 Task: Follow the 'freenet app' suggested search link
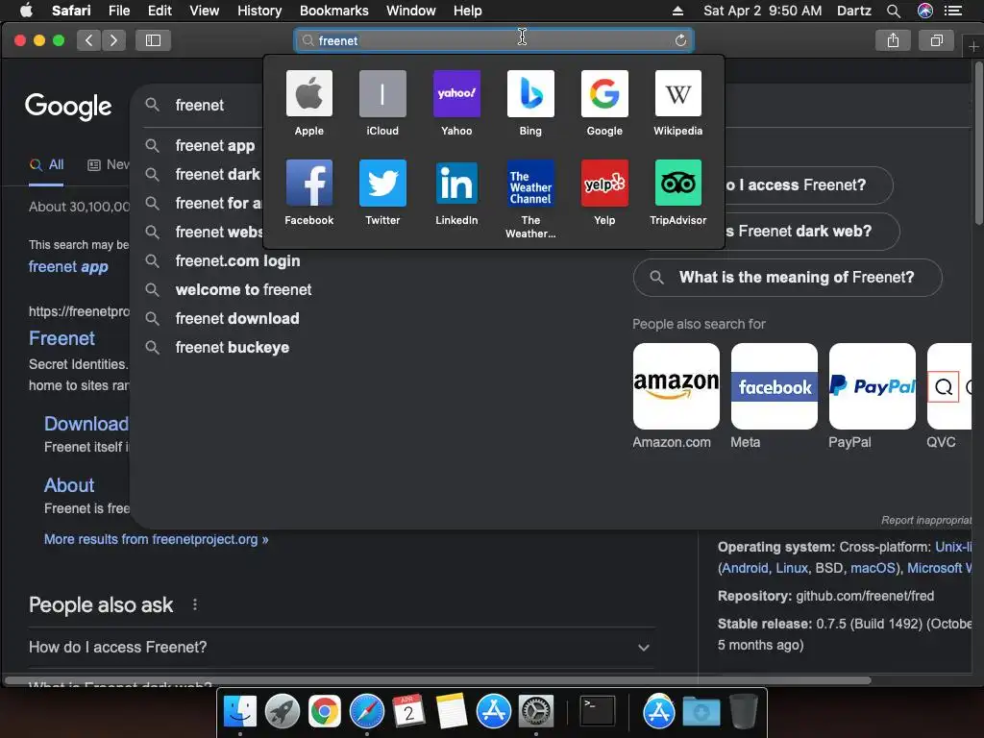tap(68, 267)
